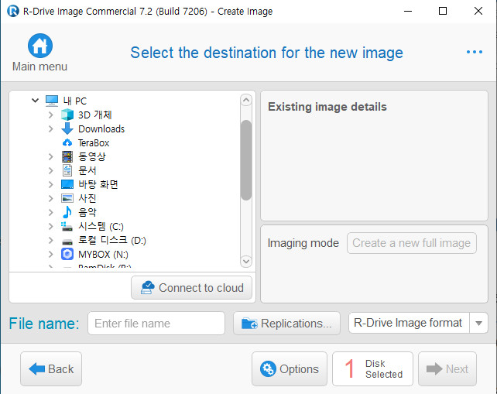Open the Imaging mode combo box
497x394 pixels.
[411, 243]
